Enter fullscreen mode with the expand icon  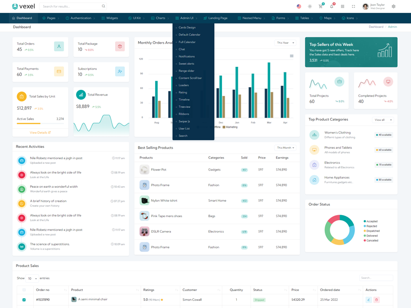point(353,7)
